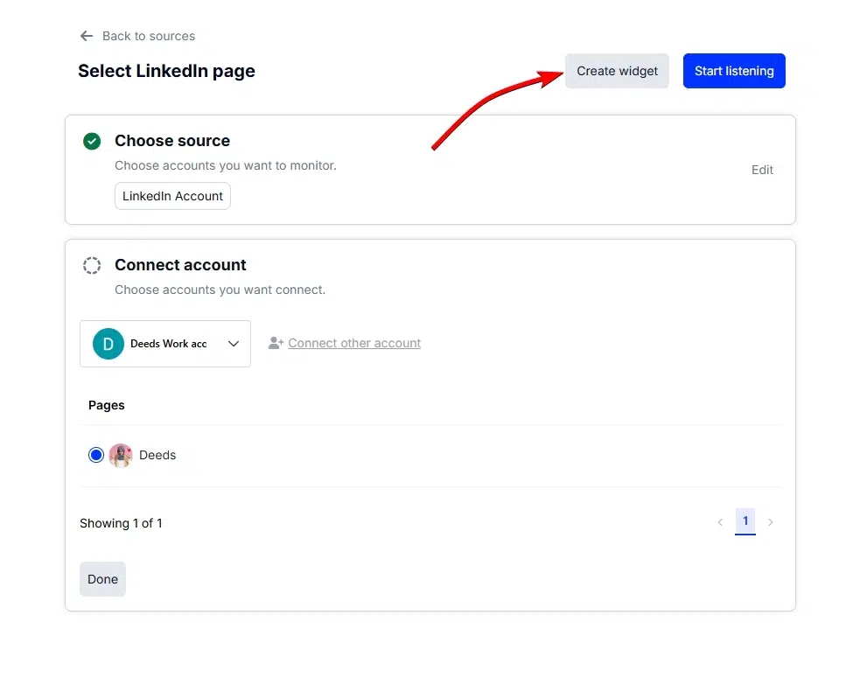Click the green checkmark beside Choose source
Screen dimensions: 853x692
click(x=92, y=141)
